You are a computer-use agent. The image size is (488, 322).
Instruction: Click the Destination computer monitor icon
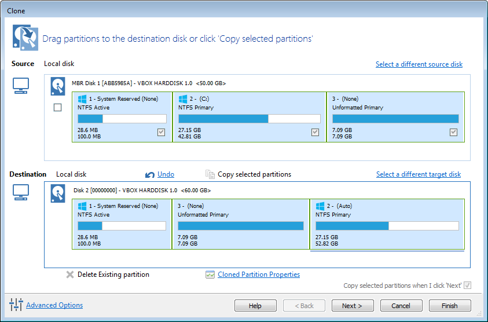click(x=21, y=192)
